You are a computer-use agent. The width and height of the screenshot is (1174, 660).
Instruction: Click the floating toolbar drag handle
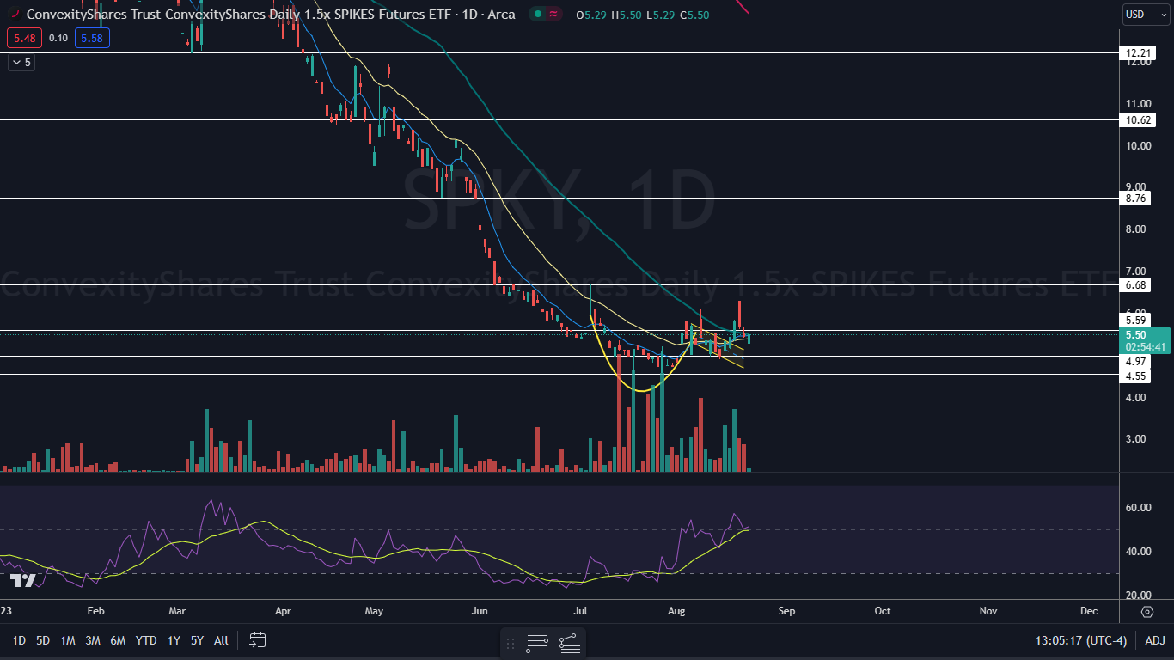click(511, 643)
